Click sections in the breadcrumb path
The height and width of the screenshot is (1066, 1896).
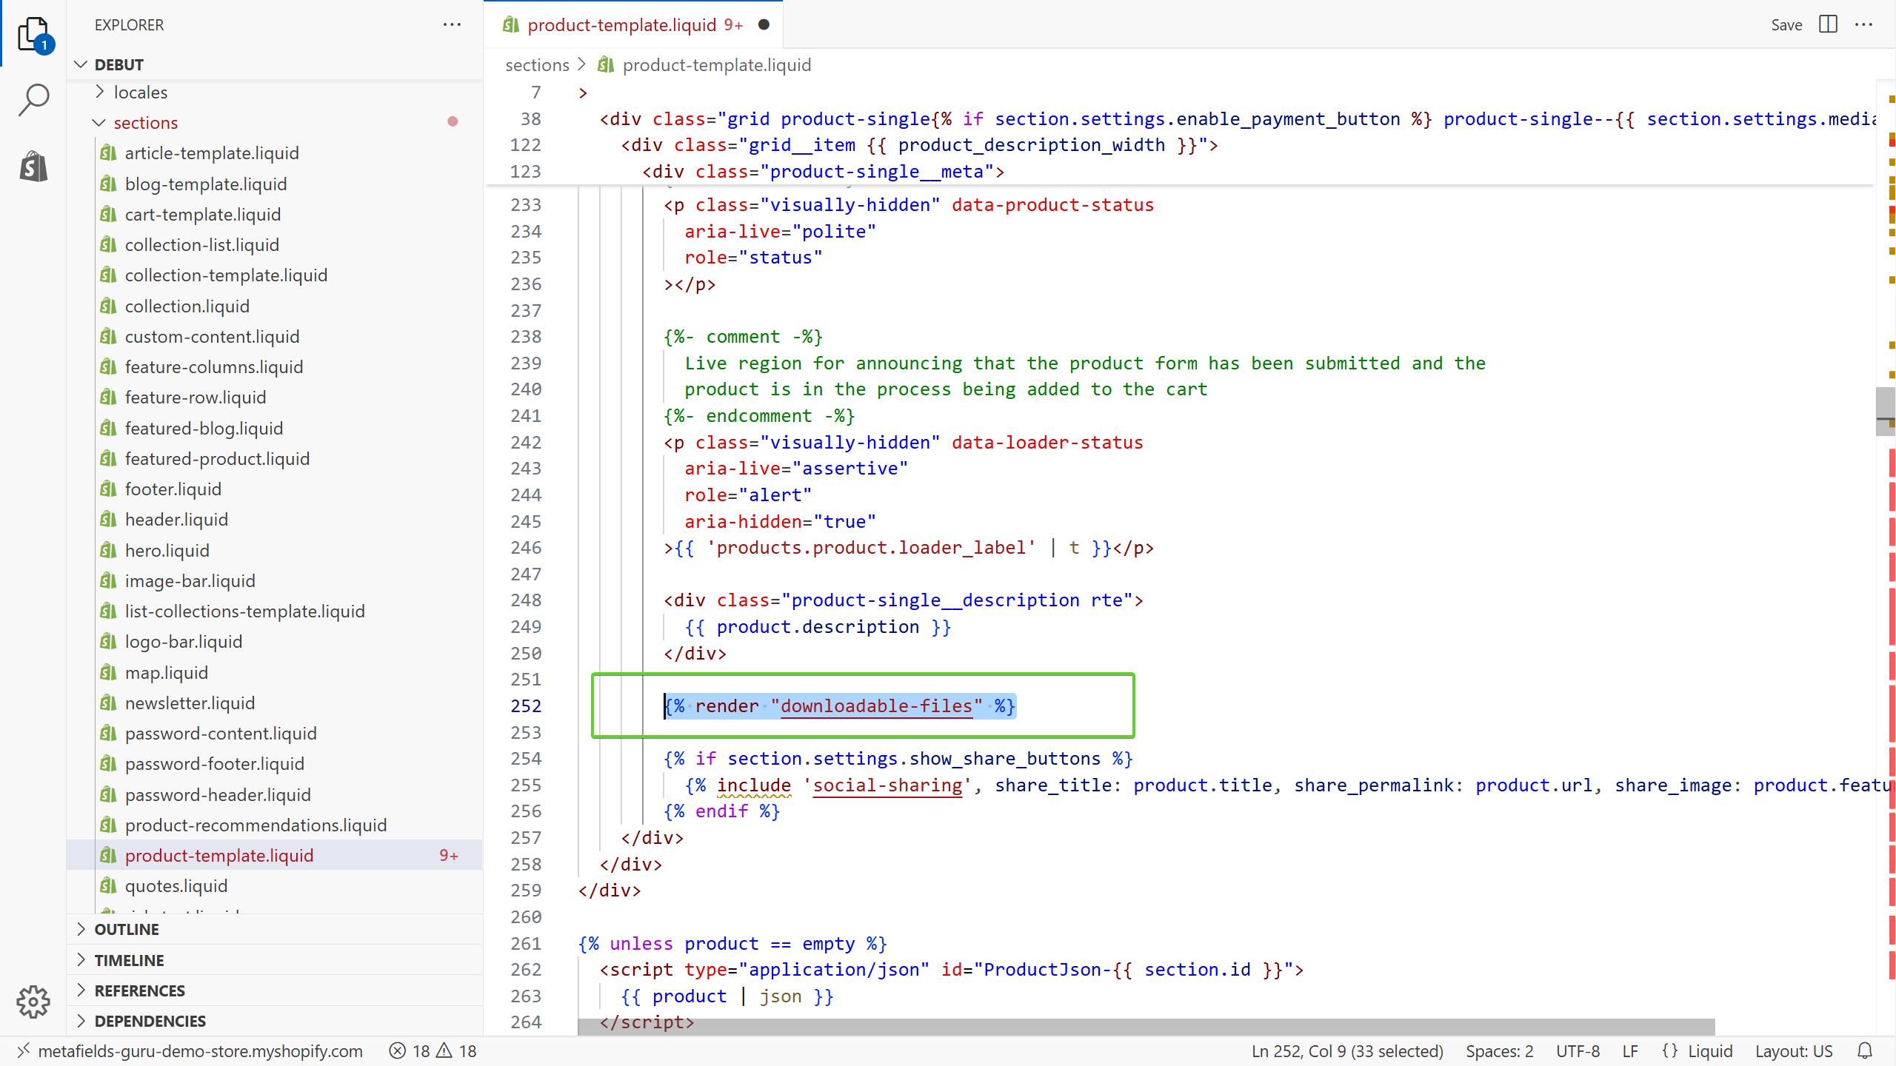tap(537, 65)
